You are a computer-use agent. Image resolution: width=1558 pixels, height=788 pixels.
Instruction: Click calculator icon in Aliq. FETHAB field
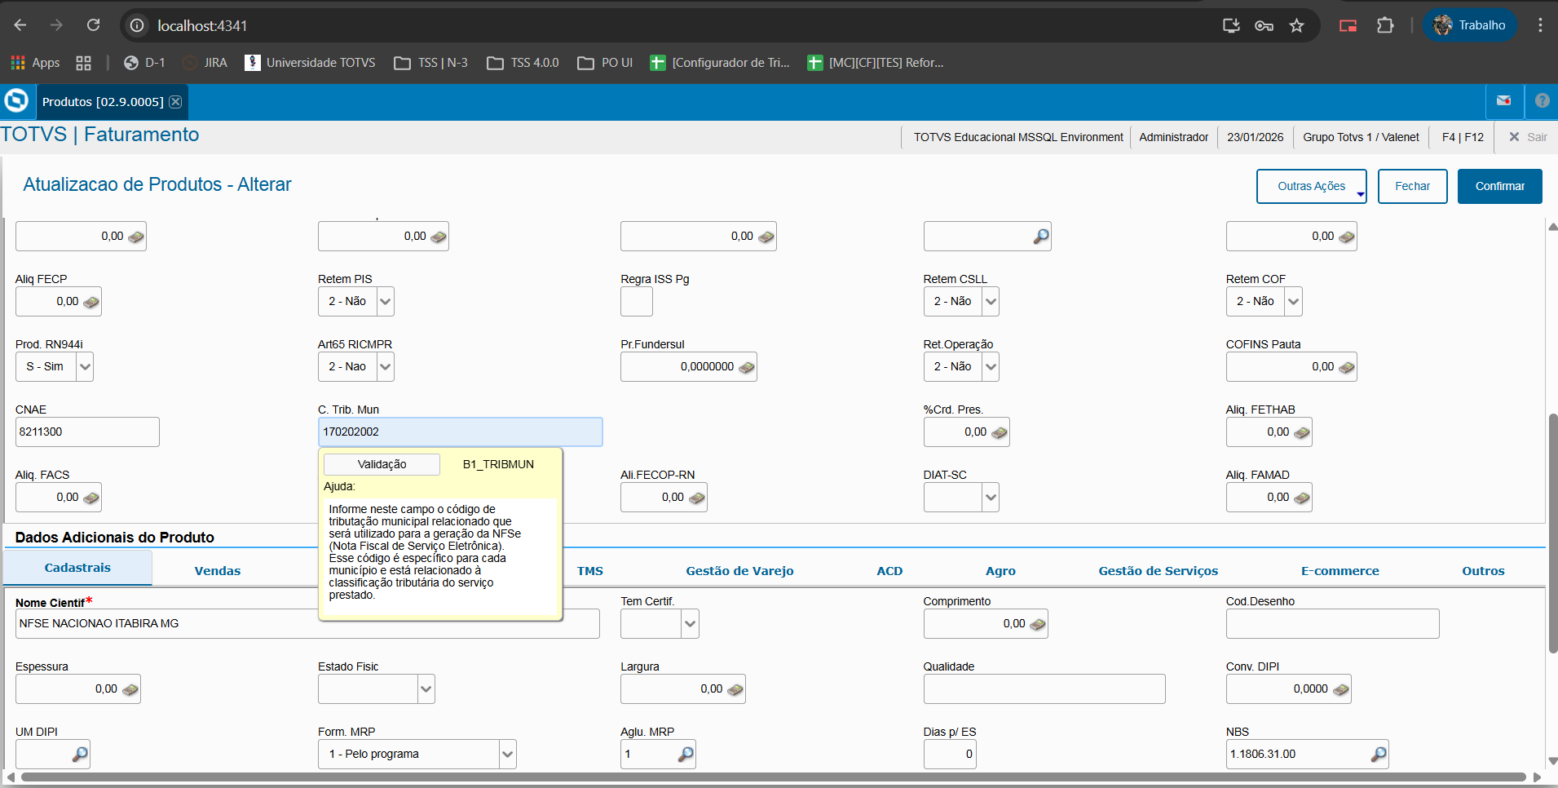(1302, 432)
